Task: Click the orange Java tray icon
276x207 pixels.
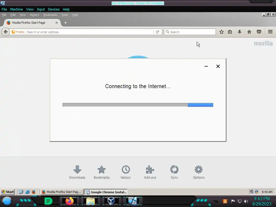Action: click(225, 201)
